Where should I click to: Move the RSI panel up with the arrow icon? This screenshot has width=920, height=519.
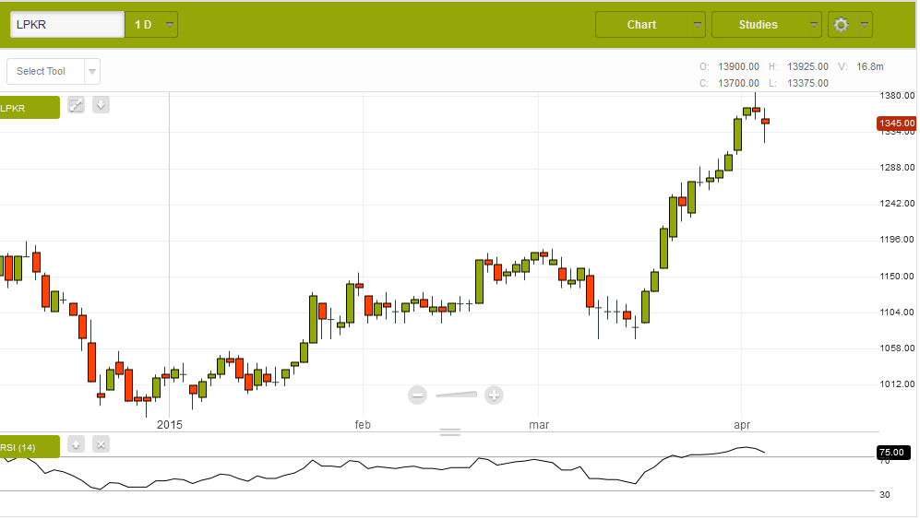[77, 444]
